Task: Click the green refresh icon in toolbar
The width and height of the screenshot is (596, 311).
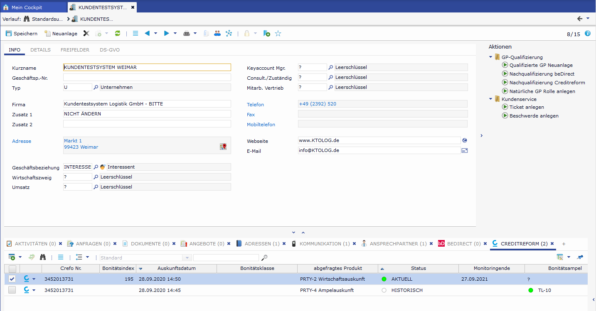Action: [118, 34]
